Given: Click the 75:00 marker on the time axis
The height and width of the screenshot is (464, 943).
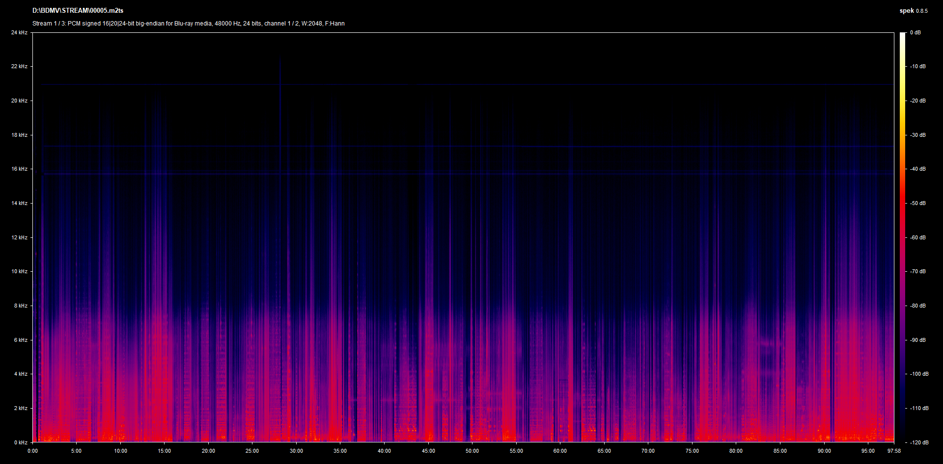Looking at the screenshot, I should pos(692,451).
